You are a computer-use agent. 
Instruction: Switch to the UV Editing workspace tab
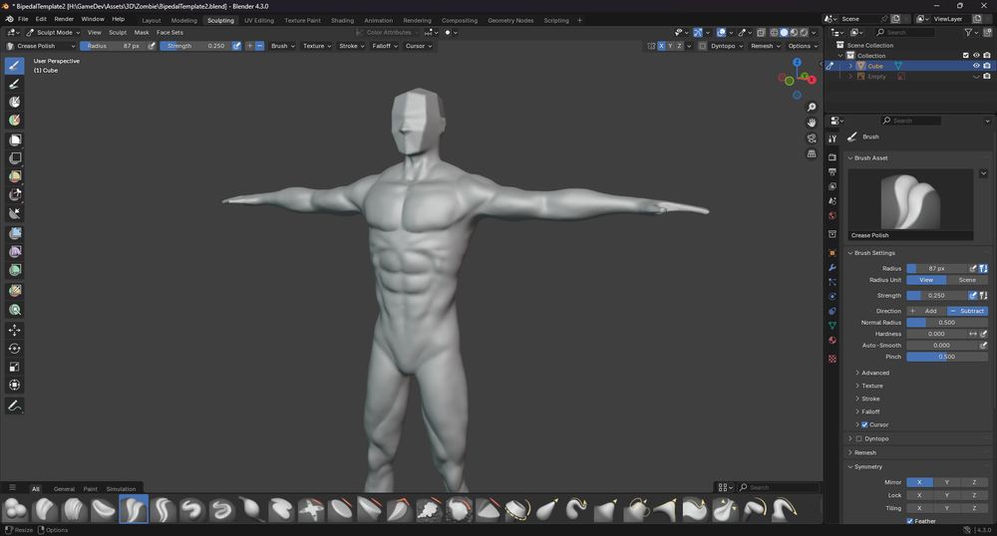[259, 20]
